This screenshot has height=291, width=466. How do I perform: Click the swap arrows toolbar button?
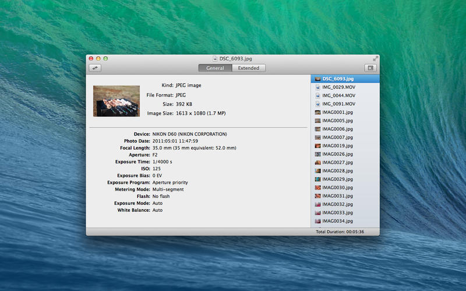point(94,68)
